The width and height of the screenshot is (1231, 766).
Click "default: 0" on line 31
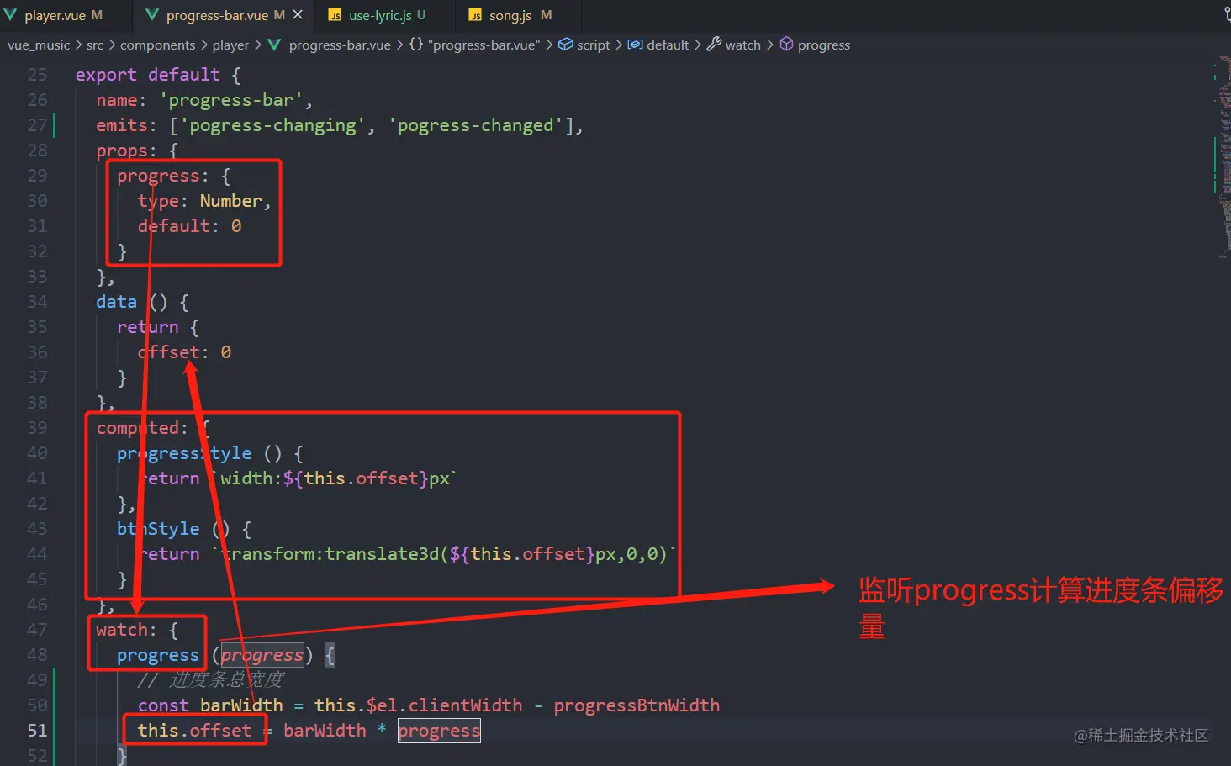[x=190, y=226]
